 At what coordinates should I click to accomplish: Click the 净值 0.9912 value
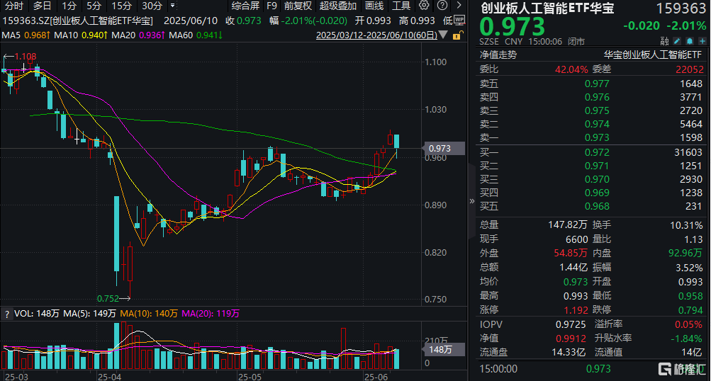point(571,339)
